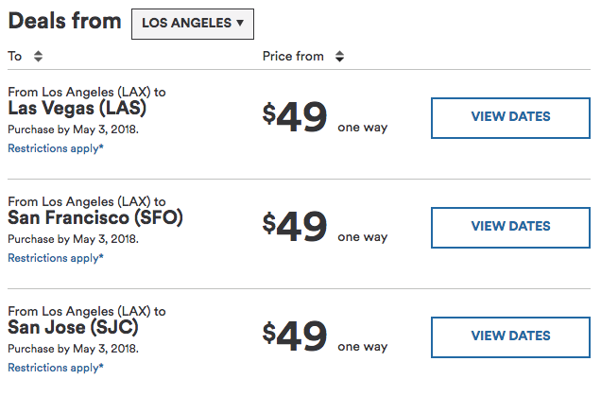Open Restrictions apply under Las Vegas

(56, 148)
